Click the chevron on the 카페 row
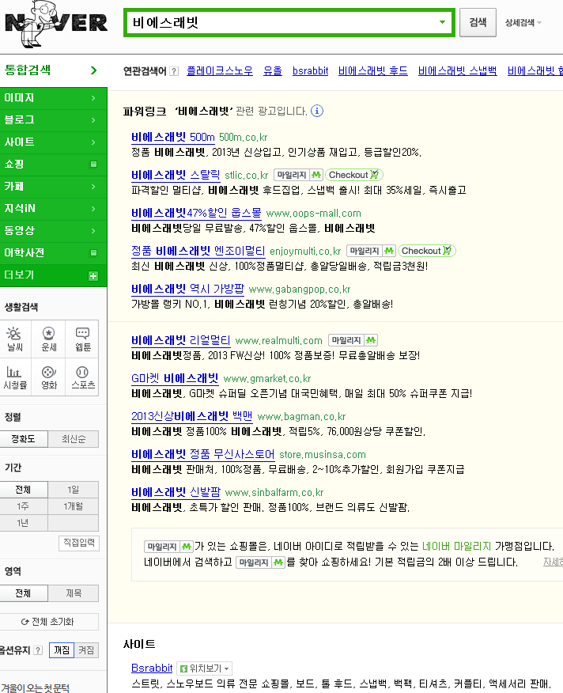563x693 pixels. click(x=93, y=187)
